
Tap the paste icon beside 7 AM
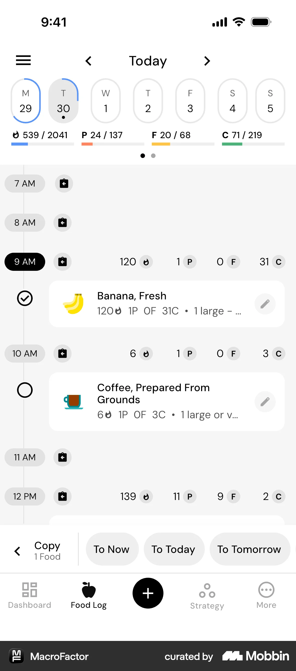pyautogui.click(x=64, y=183)
